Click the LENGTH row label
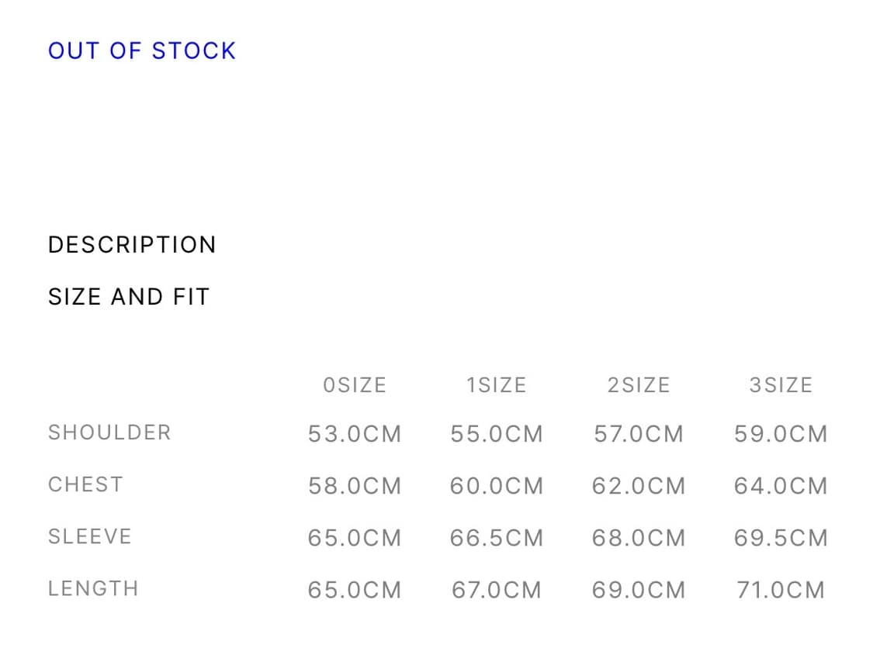Image resolution: width=873 pixels, height=665 pixels. tap(93, 588)
